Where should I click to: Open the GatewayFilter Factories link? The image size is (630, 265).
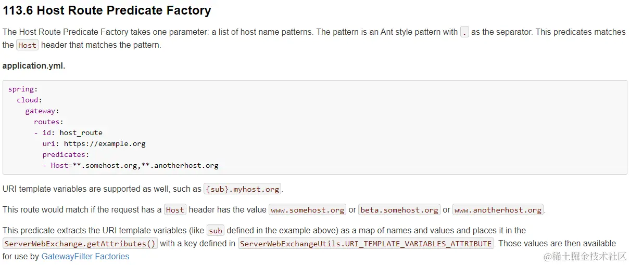pos(85,257)
